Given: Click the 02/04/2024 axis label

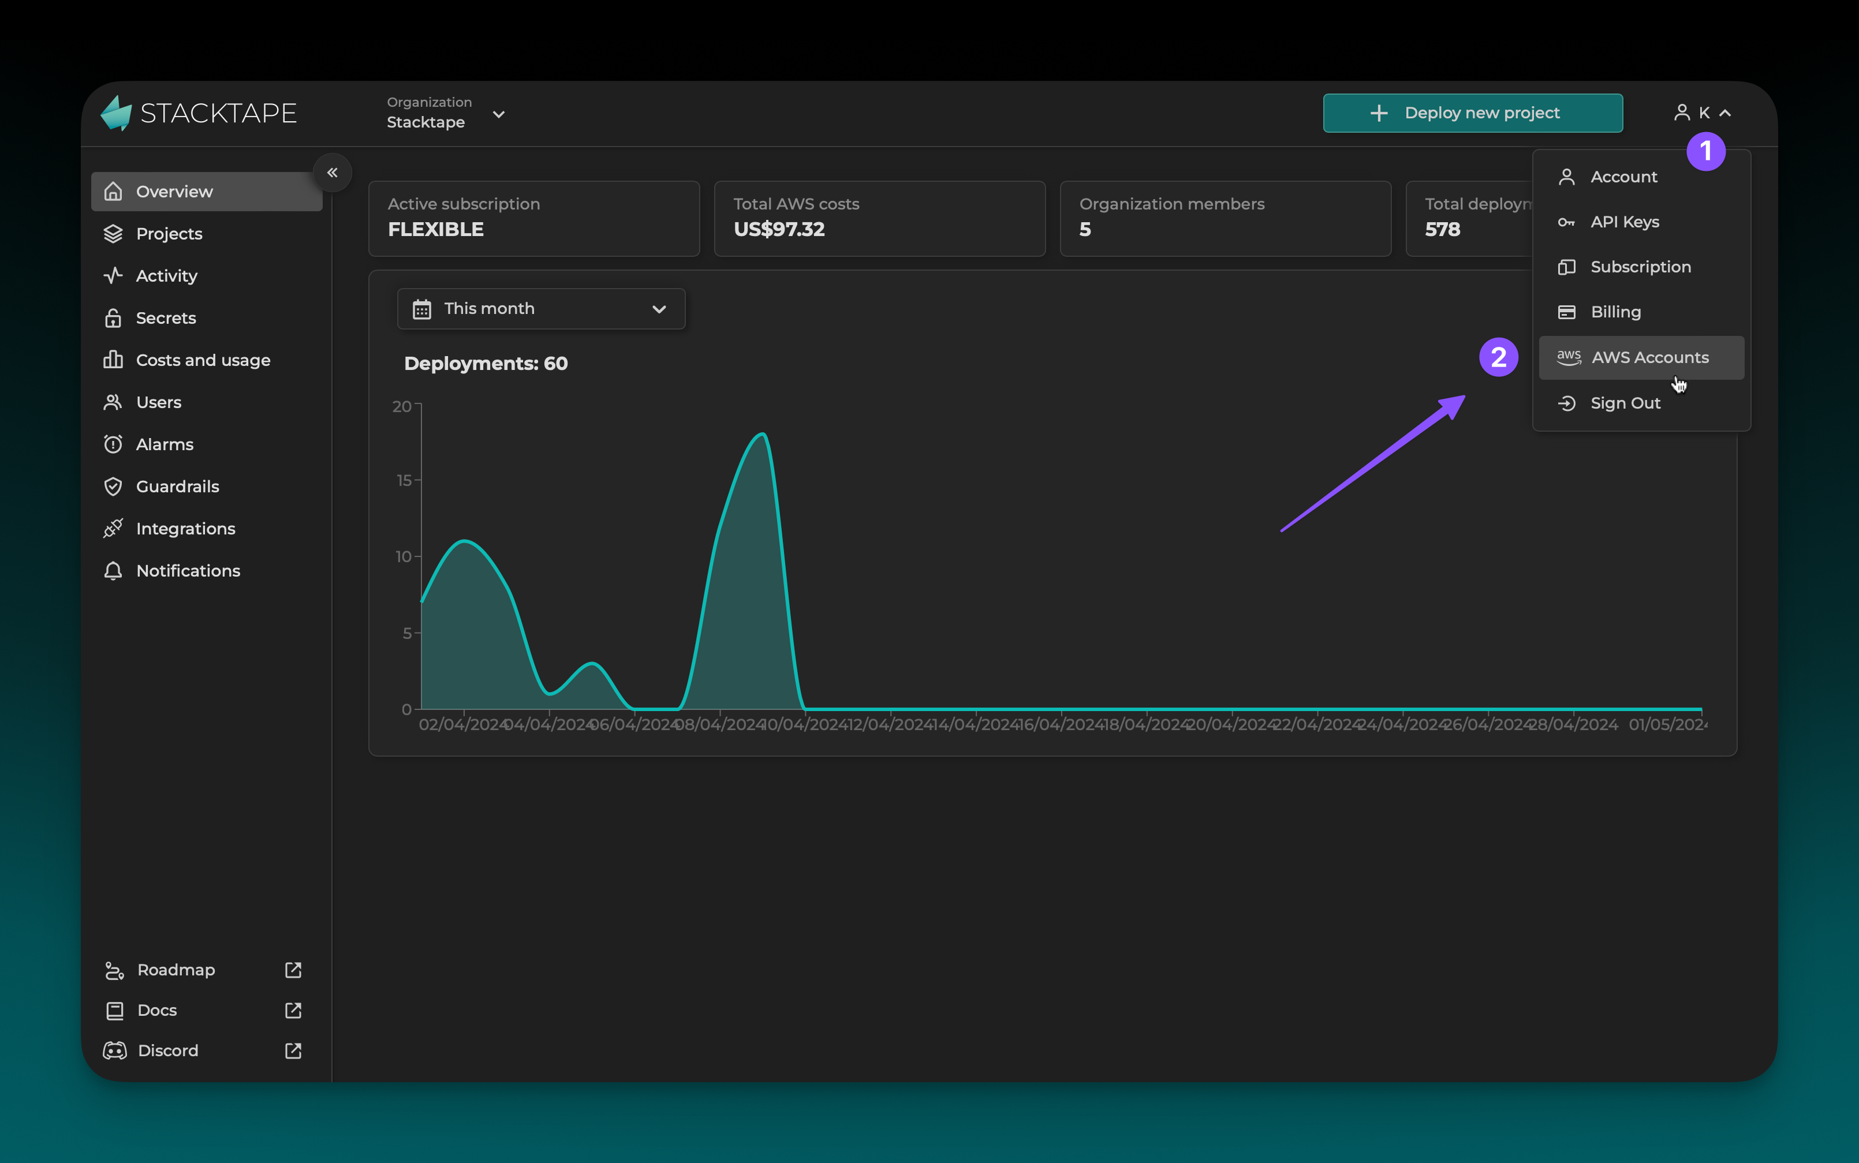Looking at the screenshot, I should pyautogui.click(x=463, y=724).
